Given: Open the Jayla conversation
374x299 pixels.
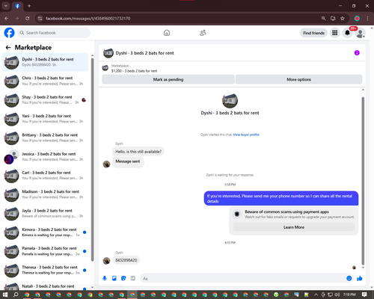Looking at the screenshot, I should tap(45, 213).
